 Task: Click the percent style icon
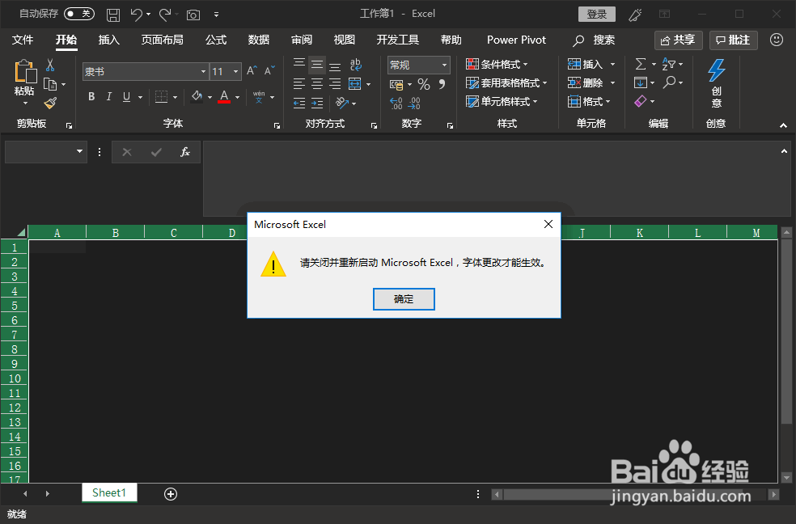(423, 84)
